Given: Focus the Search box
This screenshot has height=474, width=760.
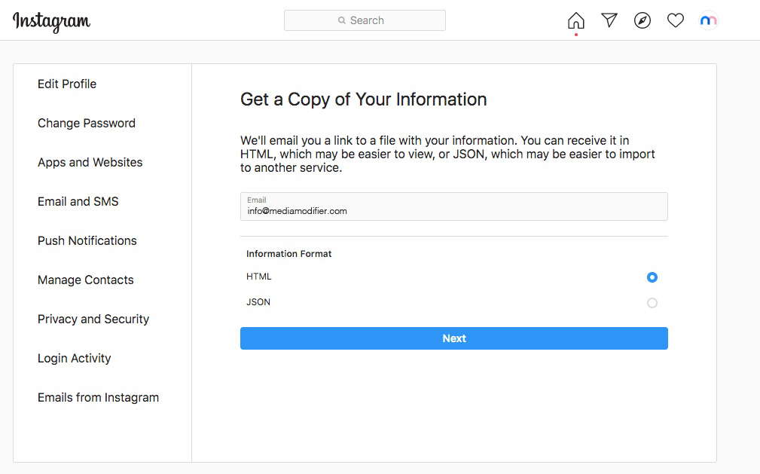Looking at the screenshot, I should (365, 20).
